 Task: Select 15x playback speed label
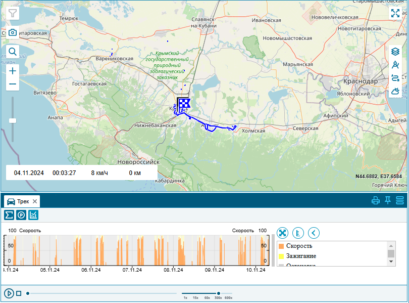coord(195,298)
